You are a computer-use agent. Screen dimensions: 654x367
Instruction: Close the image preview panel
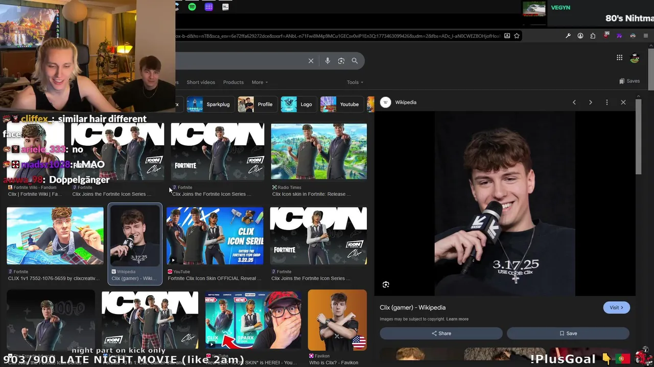tap(623, 102)
